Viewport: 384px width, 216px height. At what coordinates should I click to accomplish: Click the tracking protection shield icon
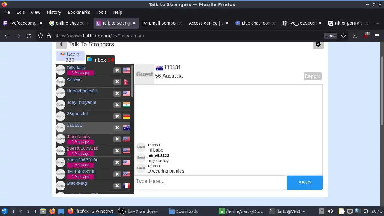[x=40, y=36]
